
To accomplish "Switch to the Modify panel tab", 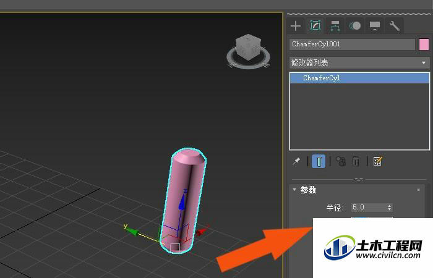I will 315,26.
